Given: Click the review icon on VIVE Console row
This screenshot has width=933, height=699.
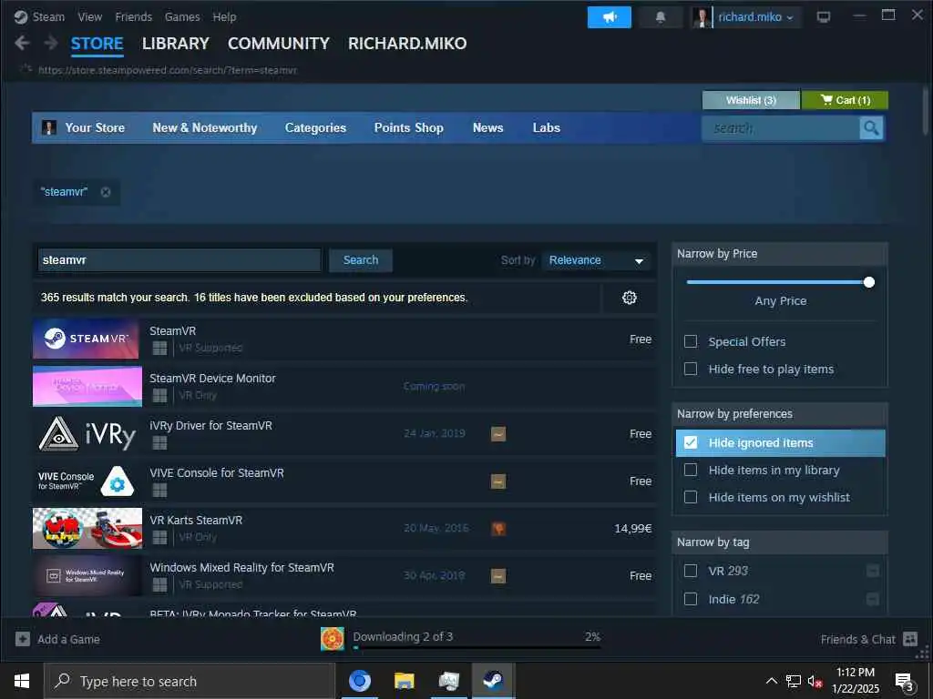Looking at the screenshot, I should point(498,481).
